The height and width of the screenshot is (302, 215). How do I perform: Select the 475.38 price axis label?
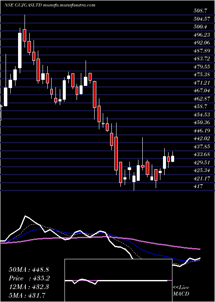[x=202, y=75]
